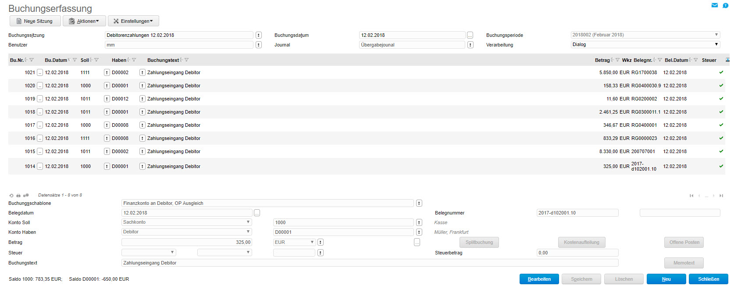The width and height of the screenshot is (734, 286).
Task: Click the Buchungsdatum input field
Action: (412, 35)
